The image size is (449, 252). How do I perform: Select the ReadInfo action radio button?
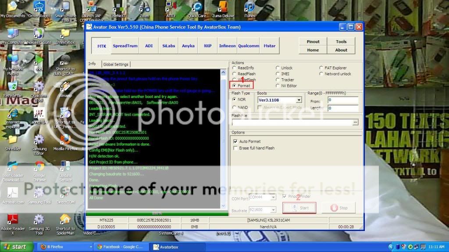coord(234,68)
